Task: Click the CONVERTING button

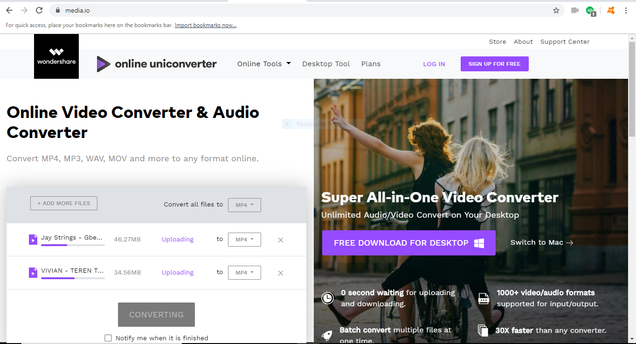Action: point(156,315)
